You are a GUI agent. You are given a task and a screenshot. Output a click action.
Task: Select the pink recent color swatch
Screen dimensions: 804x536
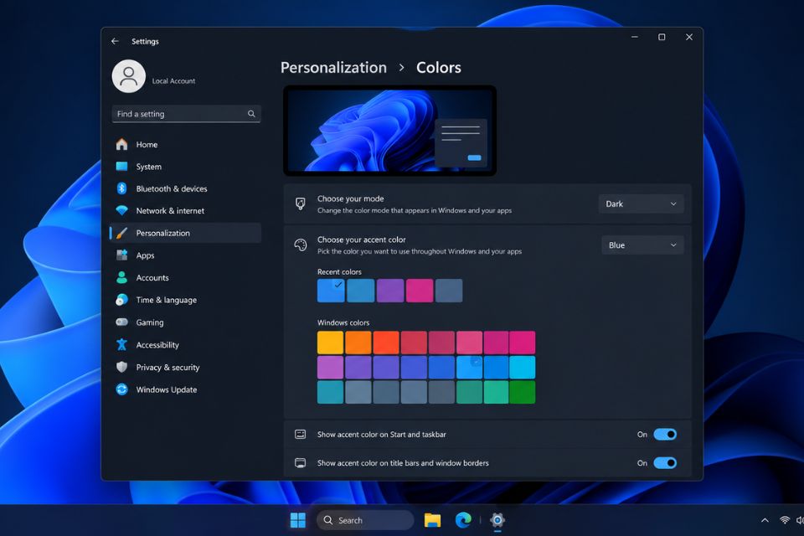click(x=420, y=291)
